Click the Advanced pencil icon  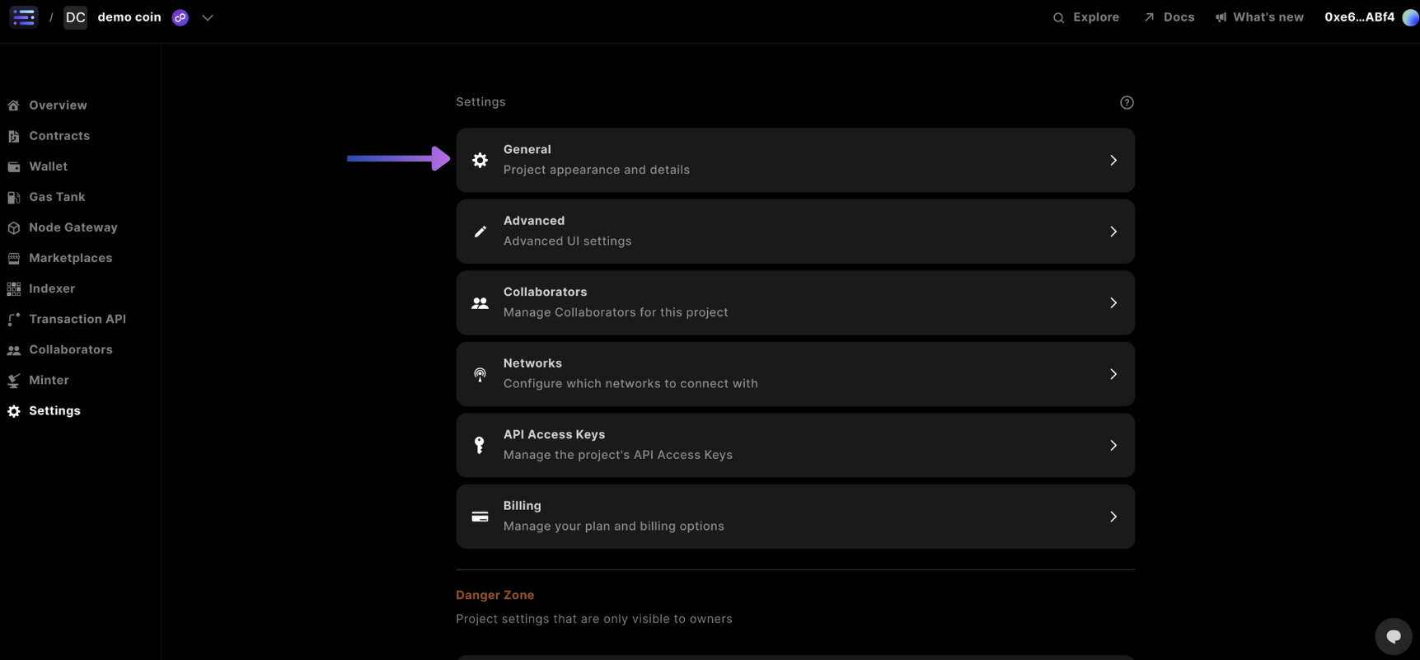[x=480, y=231]
